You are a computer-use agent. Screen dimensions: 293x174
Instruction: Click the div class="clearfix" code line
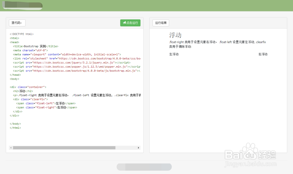click(30, 99)
